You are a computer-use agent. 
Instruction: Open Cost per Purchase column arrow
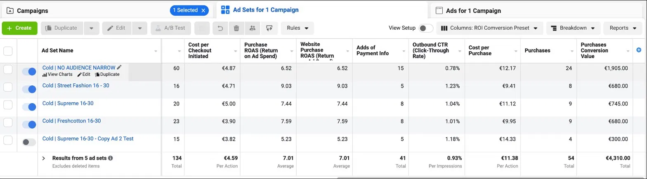(516, 51)
